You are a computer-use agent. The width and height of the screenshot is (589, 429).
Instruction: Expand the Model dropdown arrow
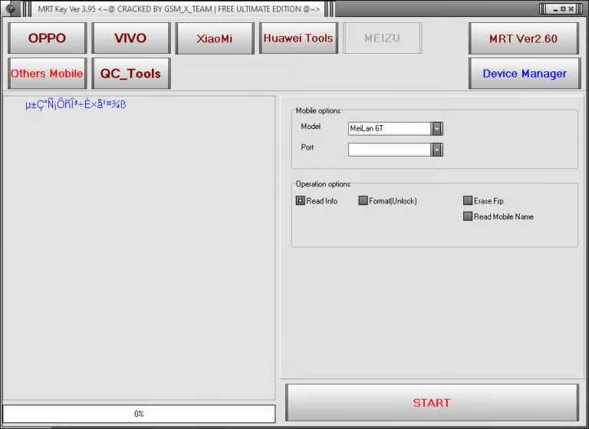[x=437, y=129]
